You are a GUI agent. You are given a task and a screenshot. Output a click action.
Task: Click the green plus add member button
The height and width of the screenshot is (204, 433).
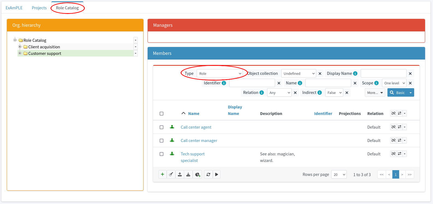(162, 175)
